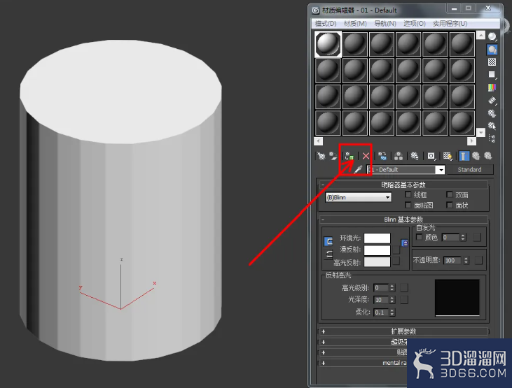This screenshot has width=512, height=388.
Task: Open the material editor Options icon
Action: [x=492, y=113]
